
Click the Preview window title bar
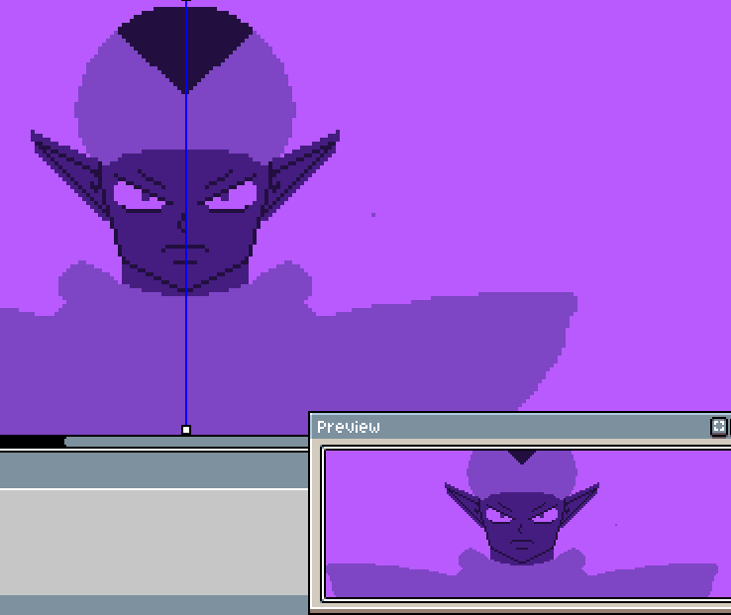point(495,427)
